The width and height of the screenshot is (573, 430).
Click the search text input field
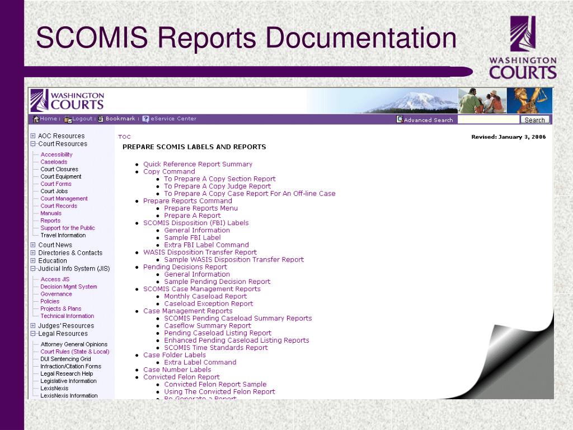(488, 120)
